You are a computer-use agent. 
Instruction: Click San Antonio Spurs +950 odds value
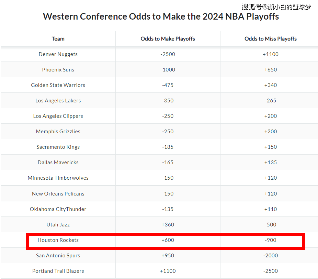[168, 256]
